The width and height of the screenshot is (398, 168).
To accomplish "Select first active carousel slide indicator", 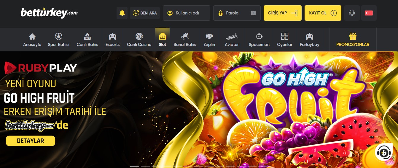I will 135,166.
